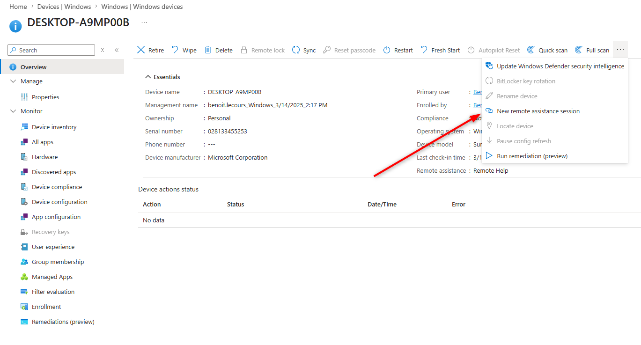Select Microsoft Corporation manufacturer value

click(238, 158)
